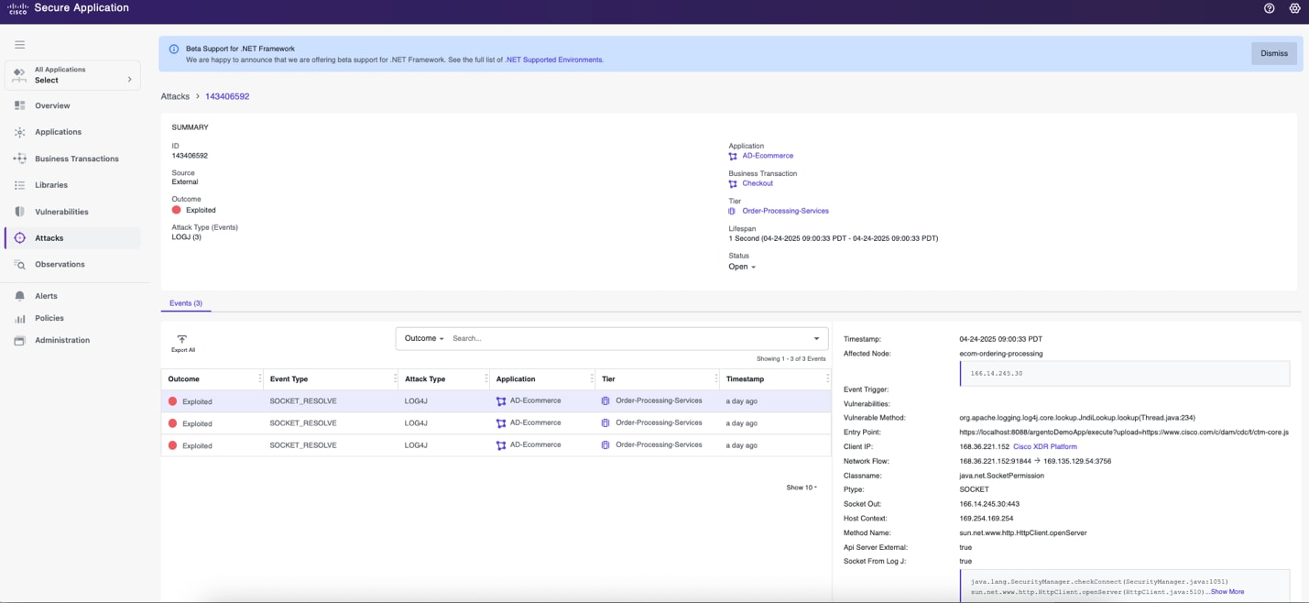
Task: Open the Status Open dropdown
Action: pyautogui.click(x=742, y=267)
